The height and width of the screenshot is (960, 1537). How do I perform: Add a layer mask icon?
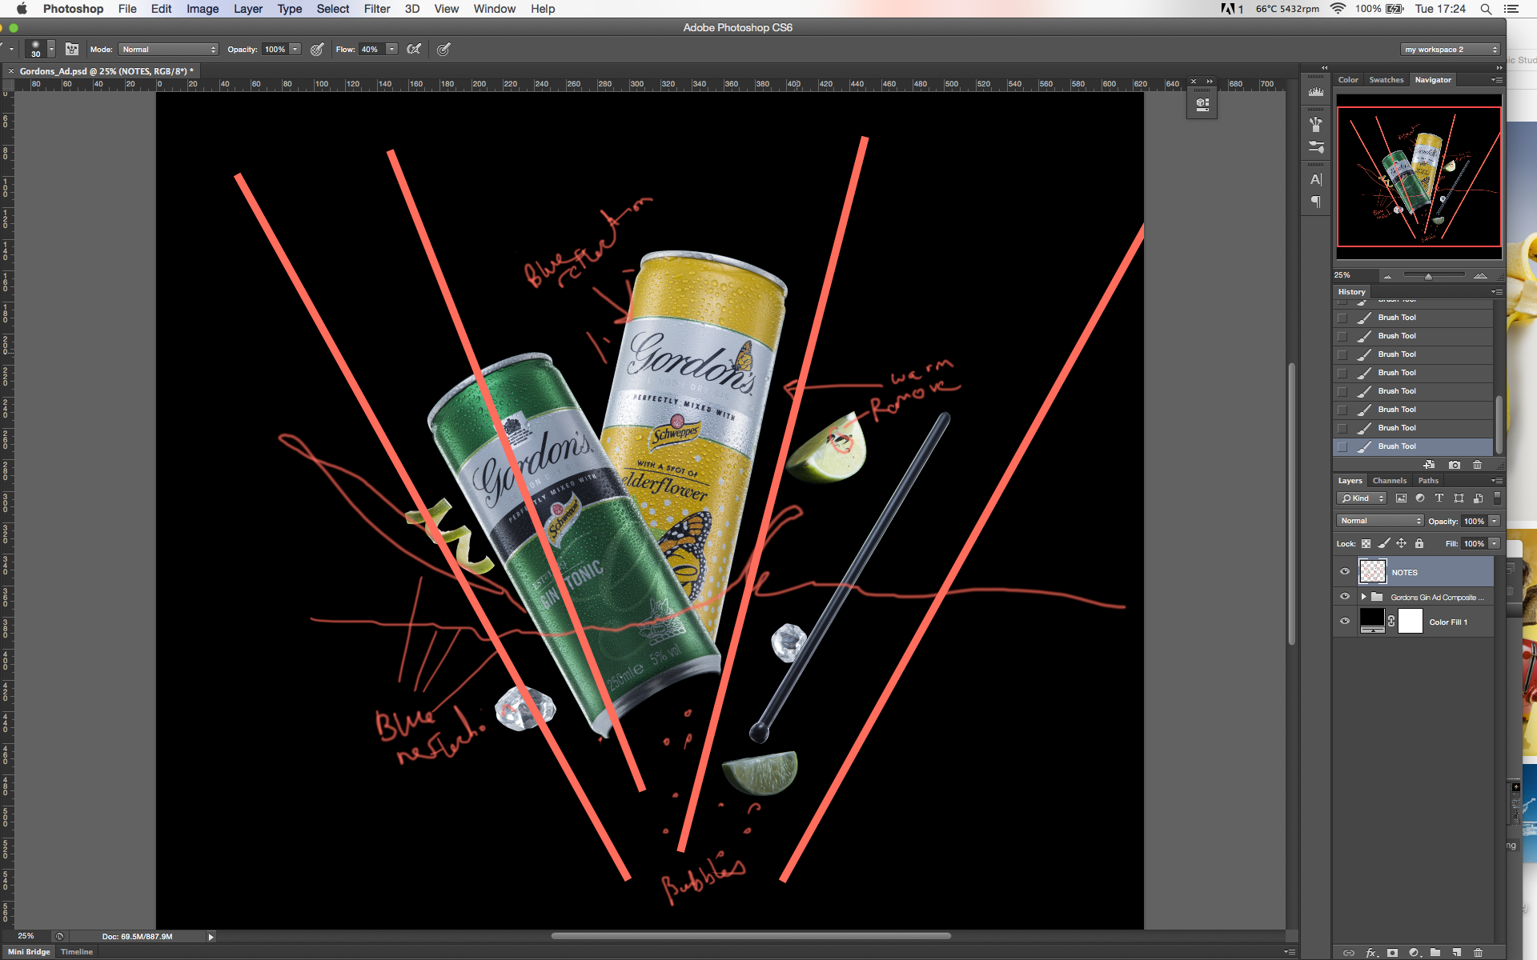coord(1393,952)
